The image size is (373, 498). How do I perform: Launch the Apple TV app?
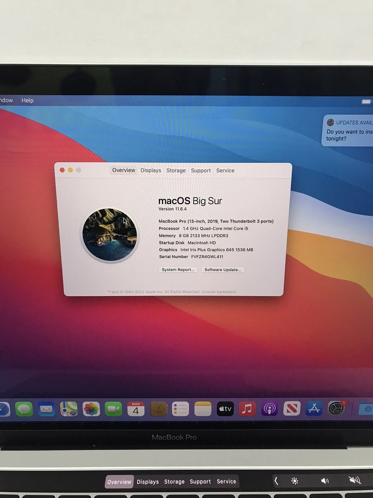(225, 409)
